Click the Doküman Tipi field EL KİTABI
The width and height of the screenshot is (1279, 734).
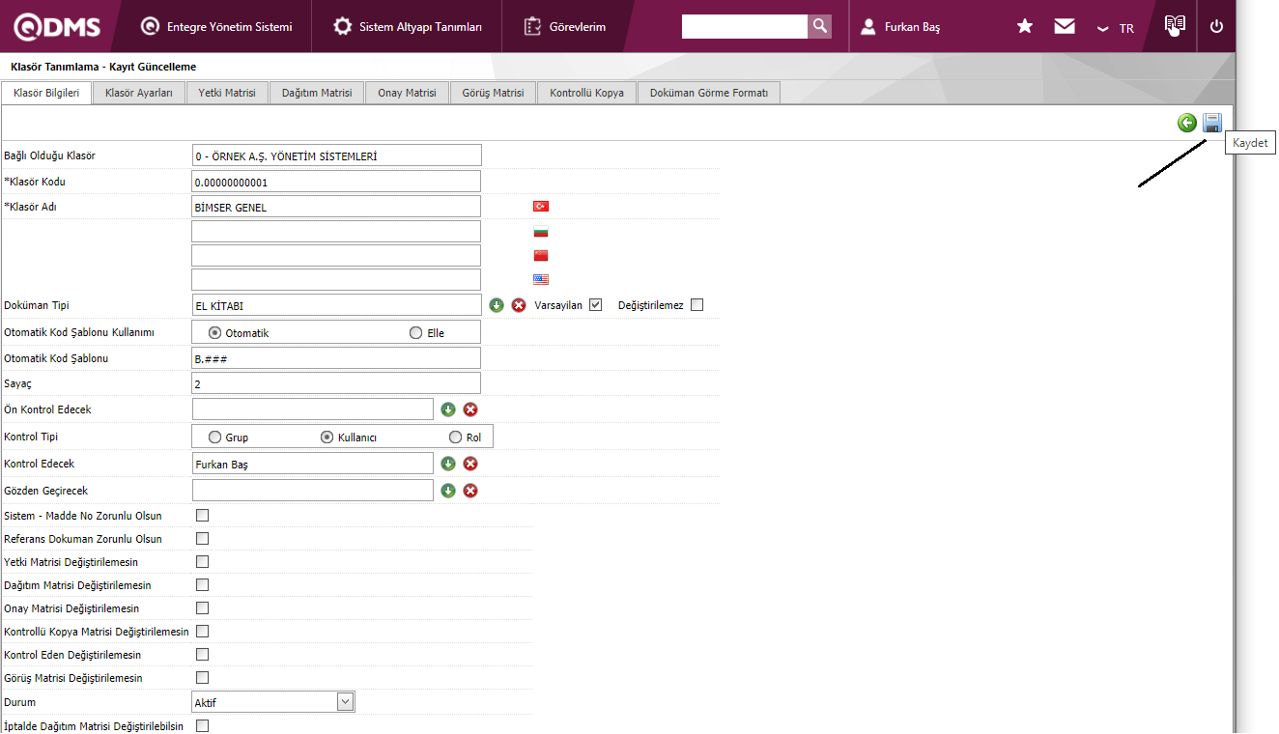[x=336, y=305]
